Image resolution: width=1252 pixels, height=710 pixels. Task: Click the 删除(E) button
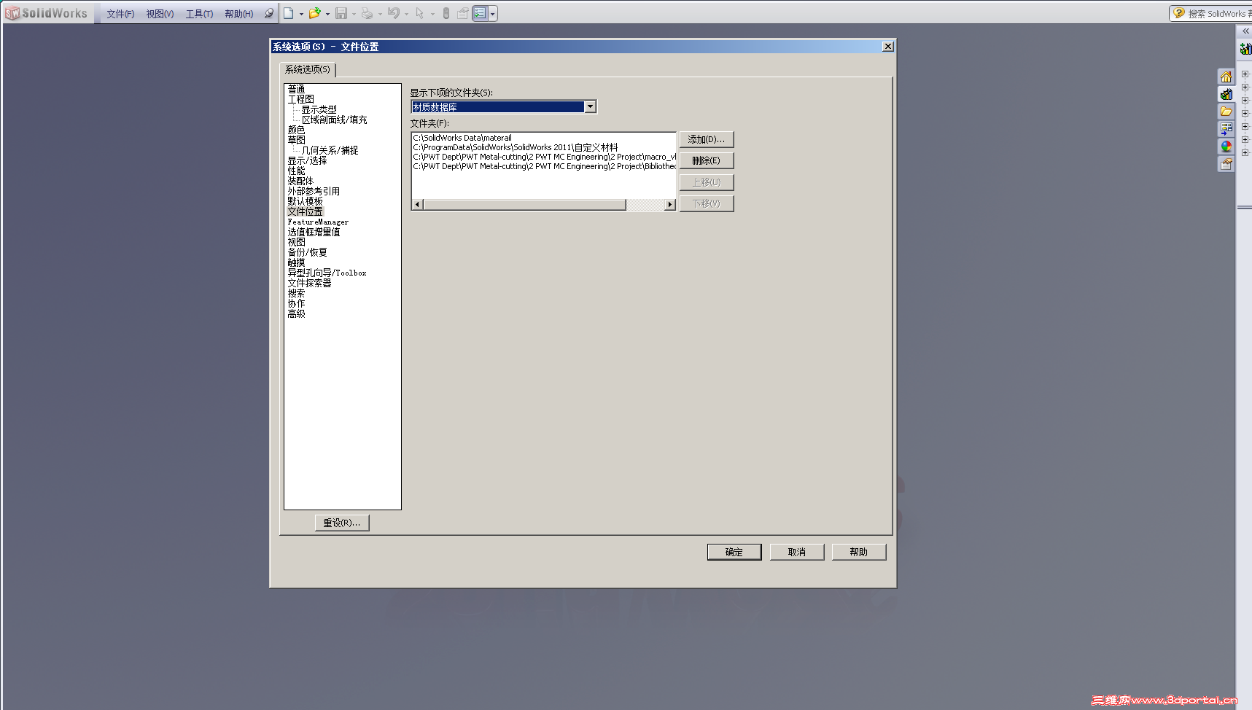[x=707, y=160]
